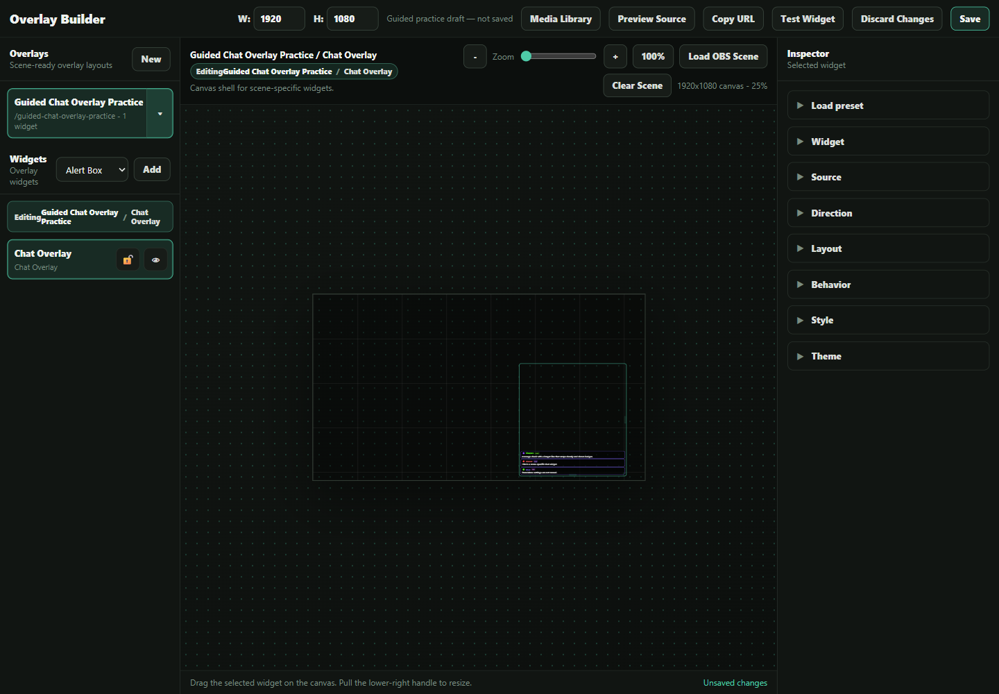Unlock the Chat Overlay widget lock icon
Screen dimensions: 999x694
(x=128, y=260)
